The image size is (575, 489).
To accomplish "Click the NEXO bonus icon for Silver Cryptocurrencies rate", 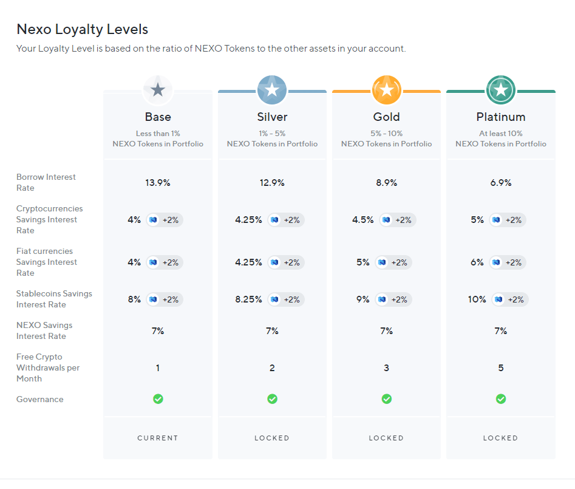I will coord(274,220).
